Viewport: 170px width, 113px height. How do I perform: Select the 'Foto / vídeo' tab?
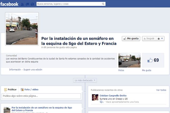click(x=29, y=90)
